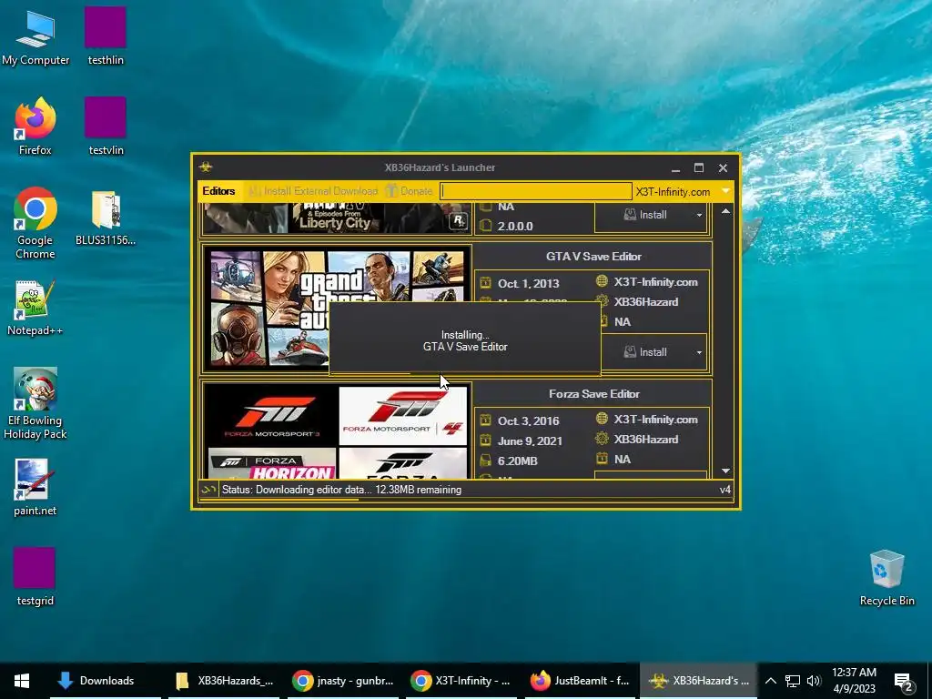Focus the yellow search field
Screen dimensions: 932x699
pyautogui.click(x=535, y=191)
